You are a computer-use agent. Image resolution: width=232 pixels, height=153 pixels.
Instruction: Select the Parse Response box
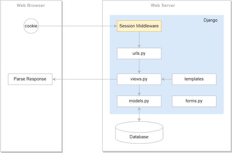click(30, 79)
